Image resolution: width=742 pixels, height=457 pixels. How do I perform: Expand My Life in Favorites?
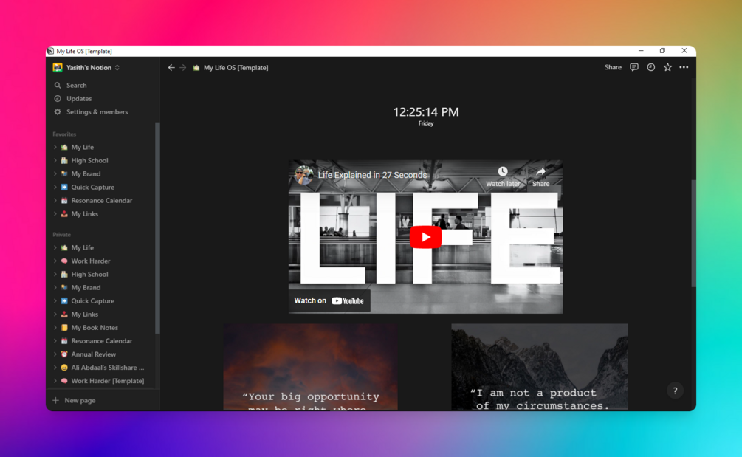pos(55,147)
